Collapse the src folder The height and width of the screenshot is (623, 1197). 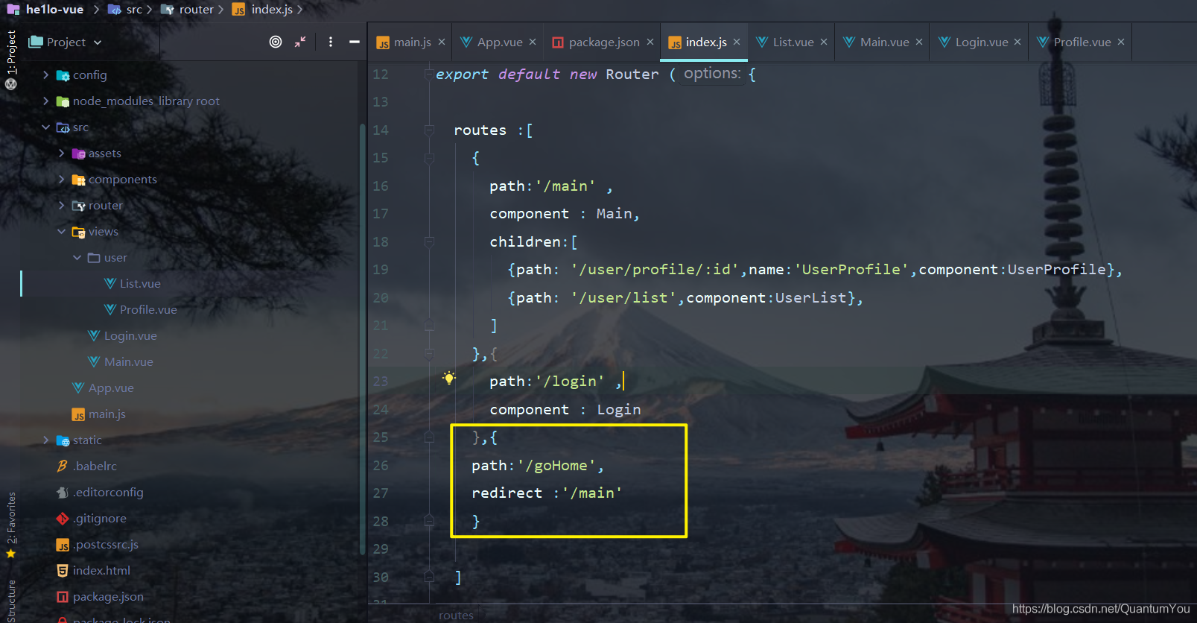coord(45,127)
